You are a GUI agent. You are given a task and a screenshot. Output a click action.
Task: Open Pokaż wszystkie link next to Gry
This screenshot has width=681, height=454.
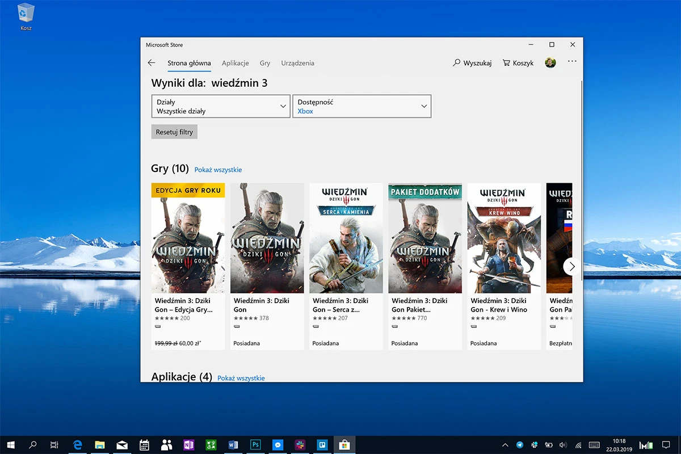pyautogui.click(x=218, y=170)
